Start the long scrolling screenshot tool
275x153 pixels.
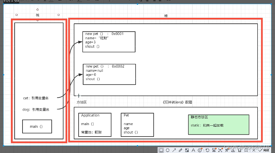[220, 150]
